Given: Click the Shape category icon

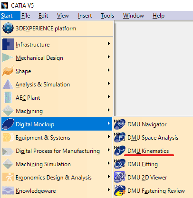Looking at the screenshot, I should coord(8,71).
